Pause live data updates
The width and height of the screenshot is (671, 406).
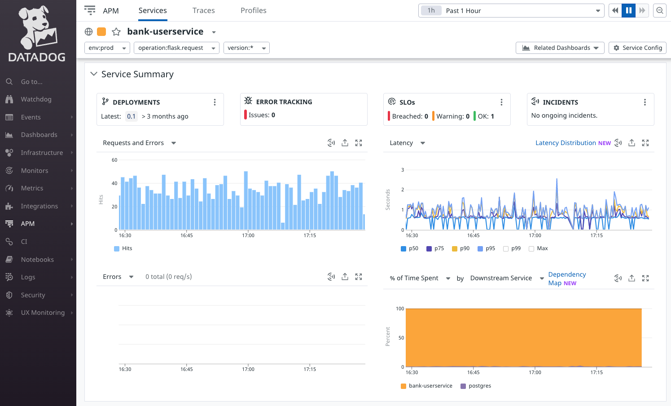pyautogui.click(x=628, y=10)
